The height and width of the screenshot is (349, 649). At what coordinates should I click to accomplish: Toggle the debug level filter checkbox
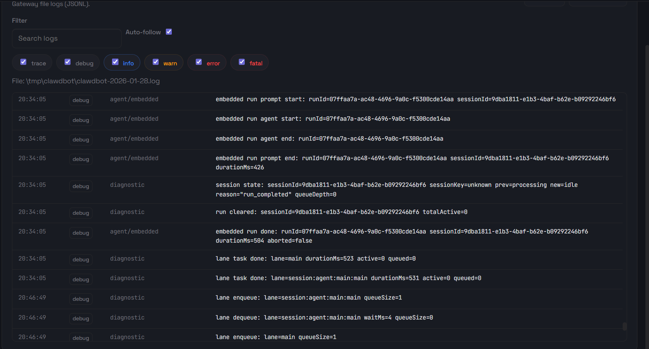click(x=68, y=62)
